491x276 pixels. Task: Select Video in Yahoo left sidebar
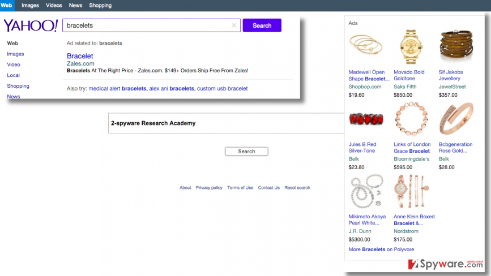[x=14, y=64]
